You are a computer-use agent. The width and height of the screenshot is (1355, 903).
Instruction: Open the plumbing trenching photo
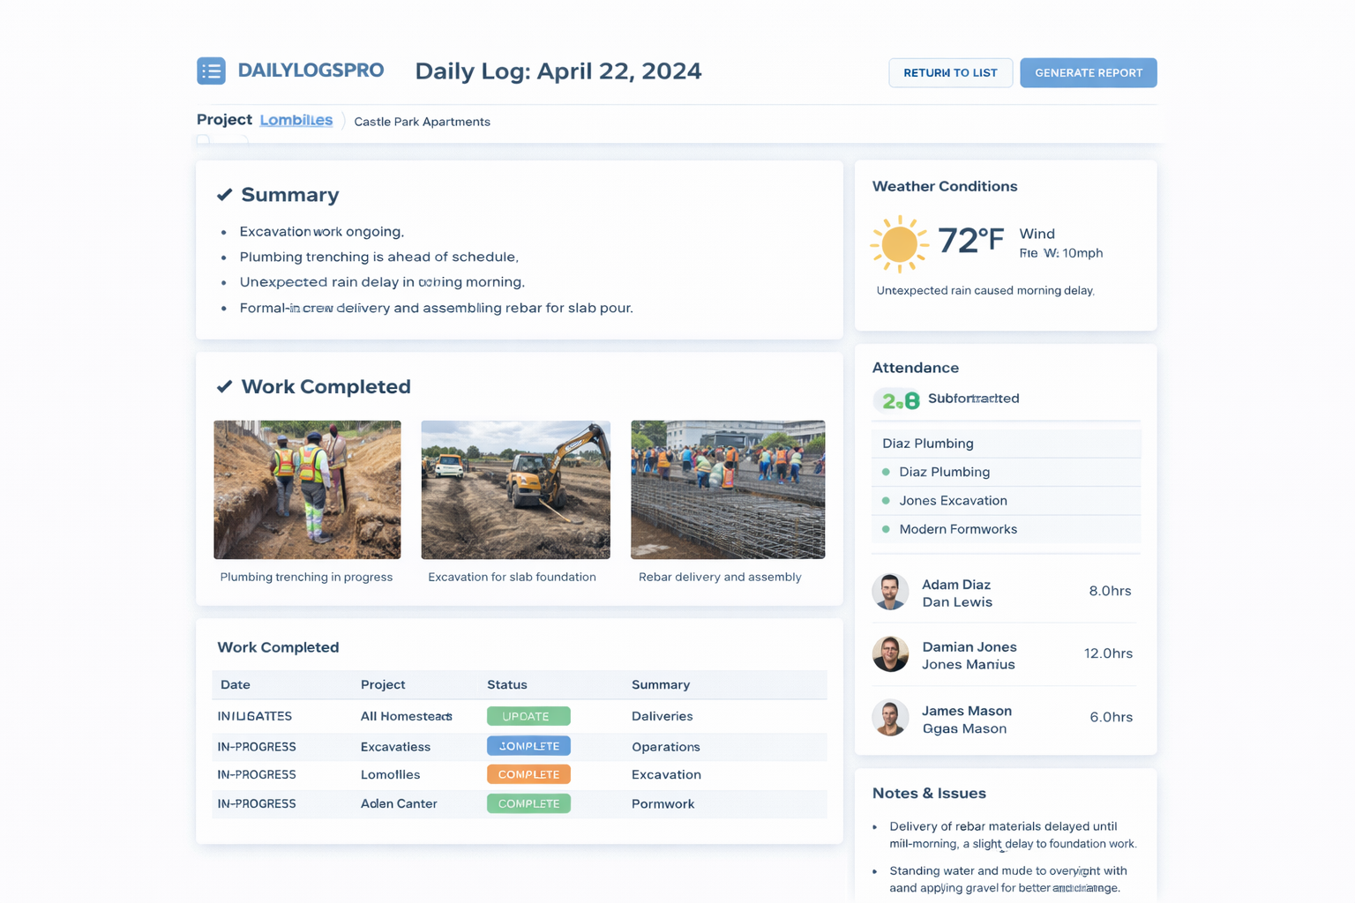[x=307, y=489]
